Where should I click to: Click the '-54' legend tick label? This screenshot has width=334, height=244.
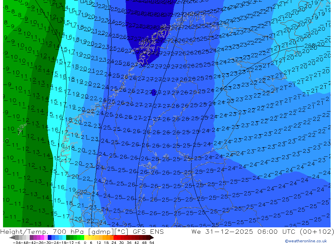pos(17,243)
